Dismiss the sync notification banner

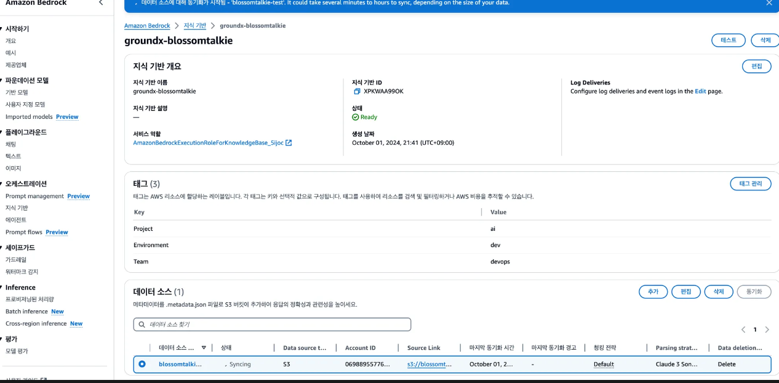tap(769, 3)
